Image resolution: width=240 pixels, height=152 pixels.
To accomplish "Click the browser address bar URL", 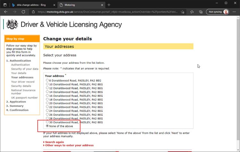I will pyautogui.click(x=108, y=12).
